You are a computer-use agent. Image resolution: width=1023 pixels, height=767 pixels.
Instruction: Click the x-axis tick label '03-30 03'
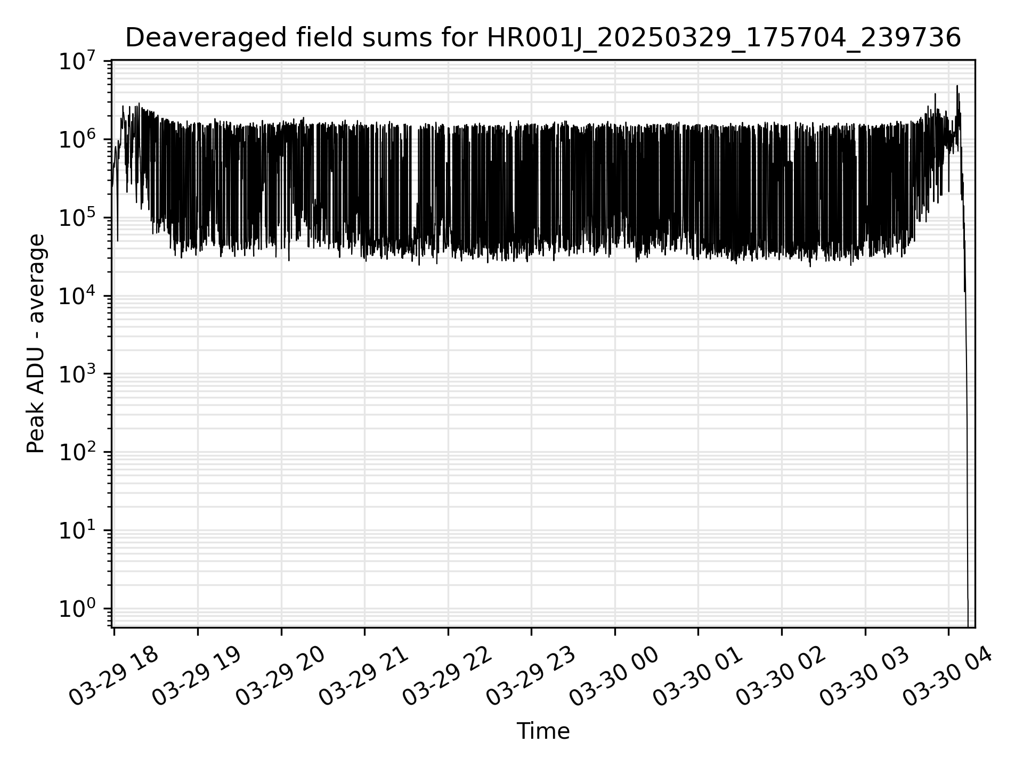pos(864,676)
